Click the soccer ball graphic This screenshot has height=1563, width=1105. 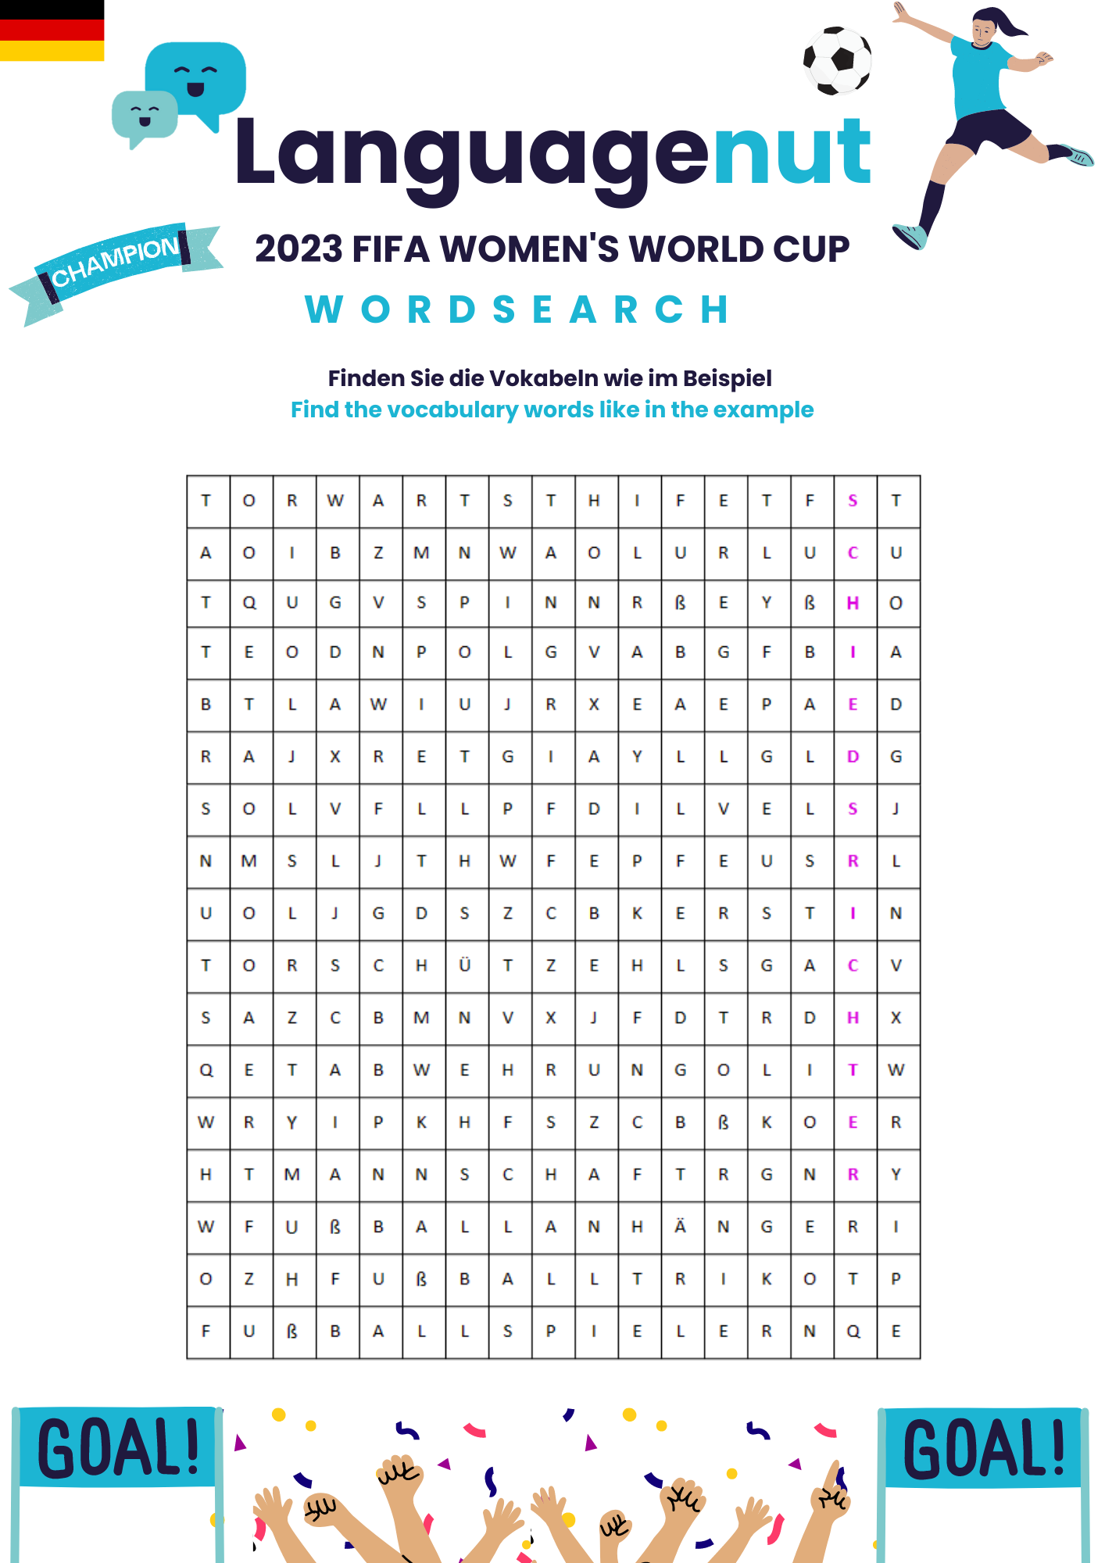[x=837, y=60]
